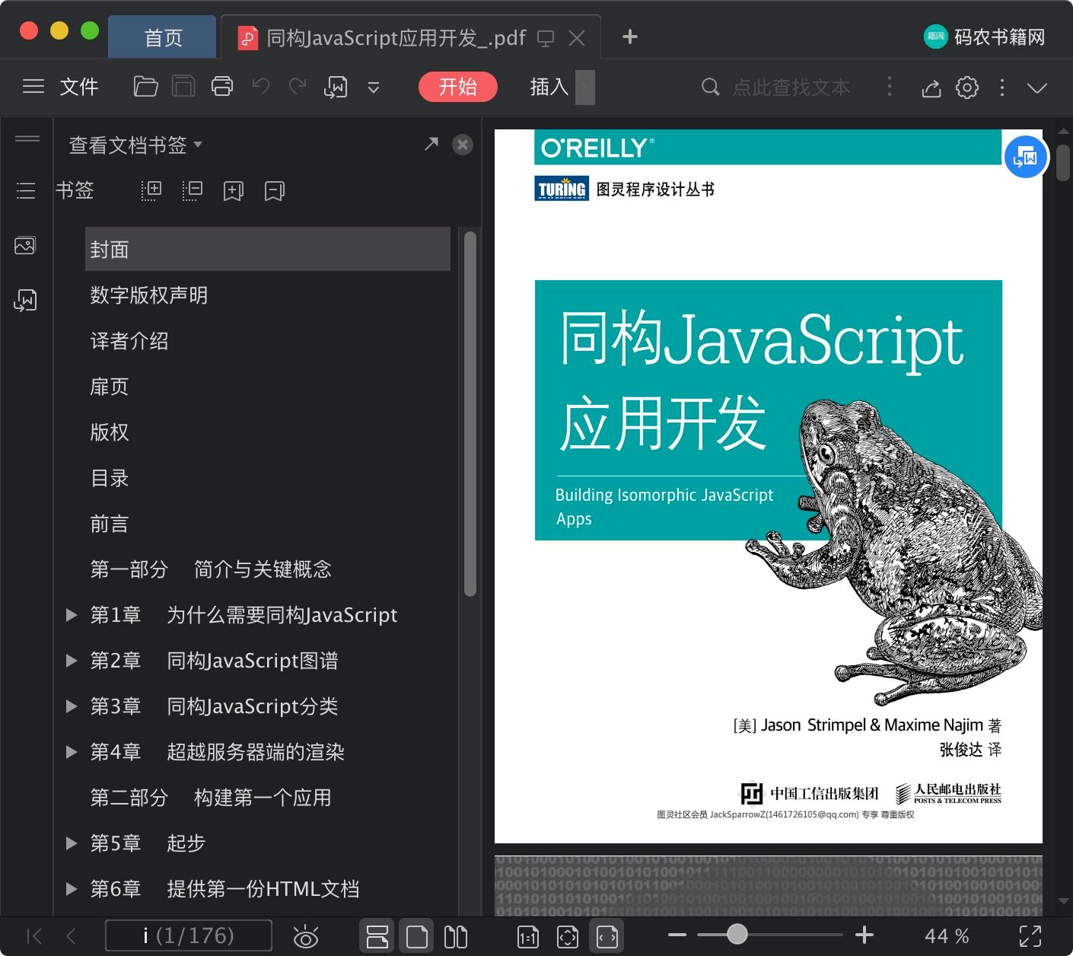Open the settings gear icon

(x=967, y=88)
